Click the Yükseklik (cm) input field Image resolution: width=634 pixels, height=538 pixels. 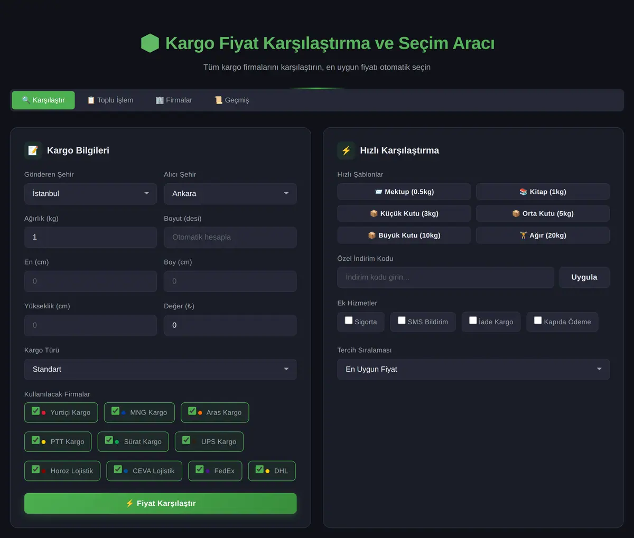tap(90, 326)
